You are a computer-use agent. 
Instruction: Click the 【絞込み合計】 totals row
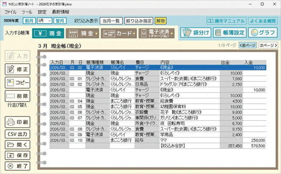(x=158, y=146)
